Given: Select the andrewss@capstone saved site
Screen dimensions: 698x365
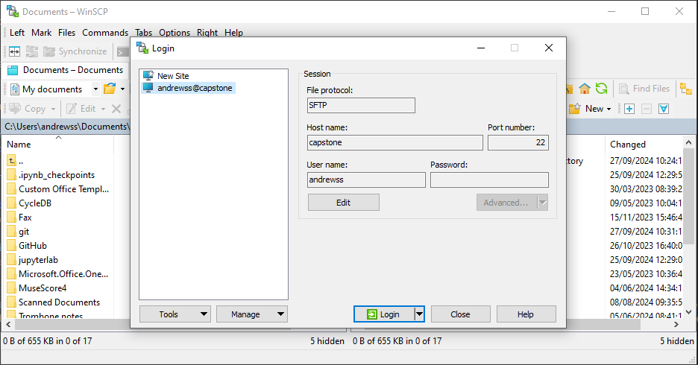Looking at the screenshot, I should point(188,88).
